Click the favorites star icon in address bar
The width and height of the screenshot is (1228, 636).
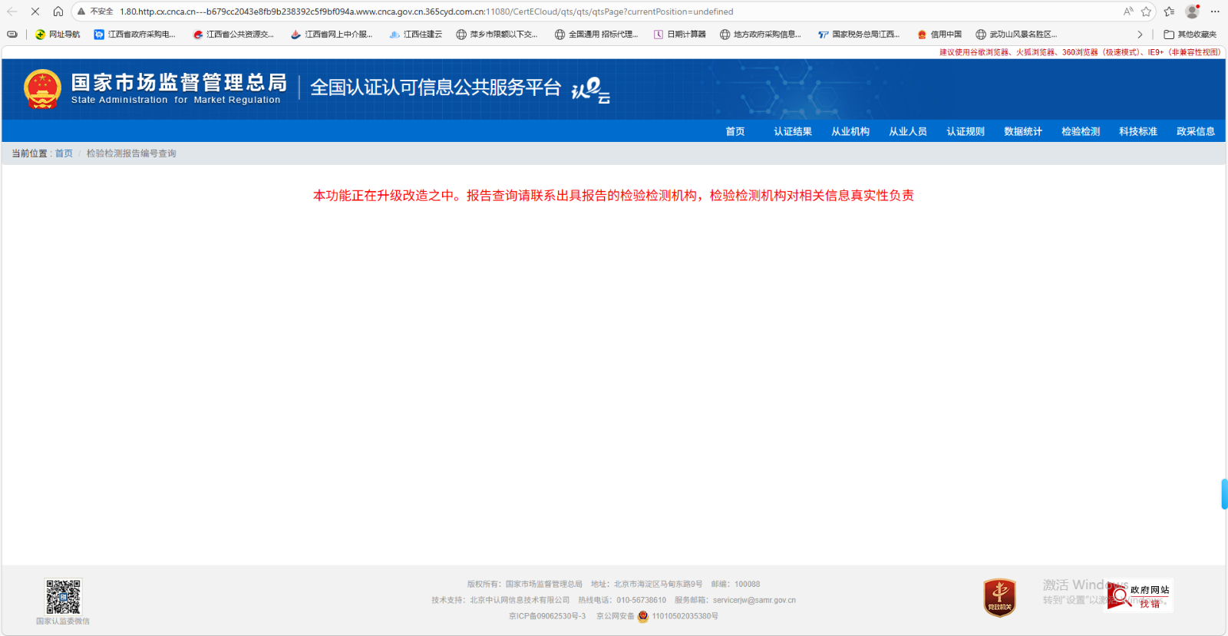click(x=1146, y=12)
